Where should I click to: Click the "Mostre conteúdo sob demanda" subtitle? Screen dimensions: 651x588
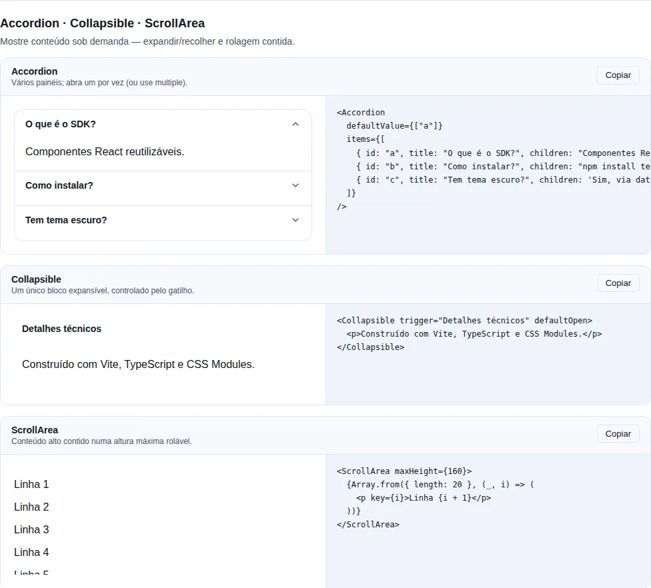click(x=147, y=41)
